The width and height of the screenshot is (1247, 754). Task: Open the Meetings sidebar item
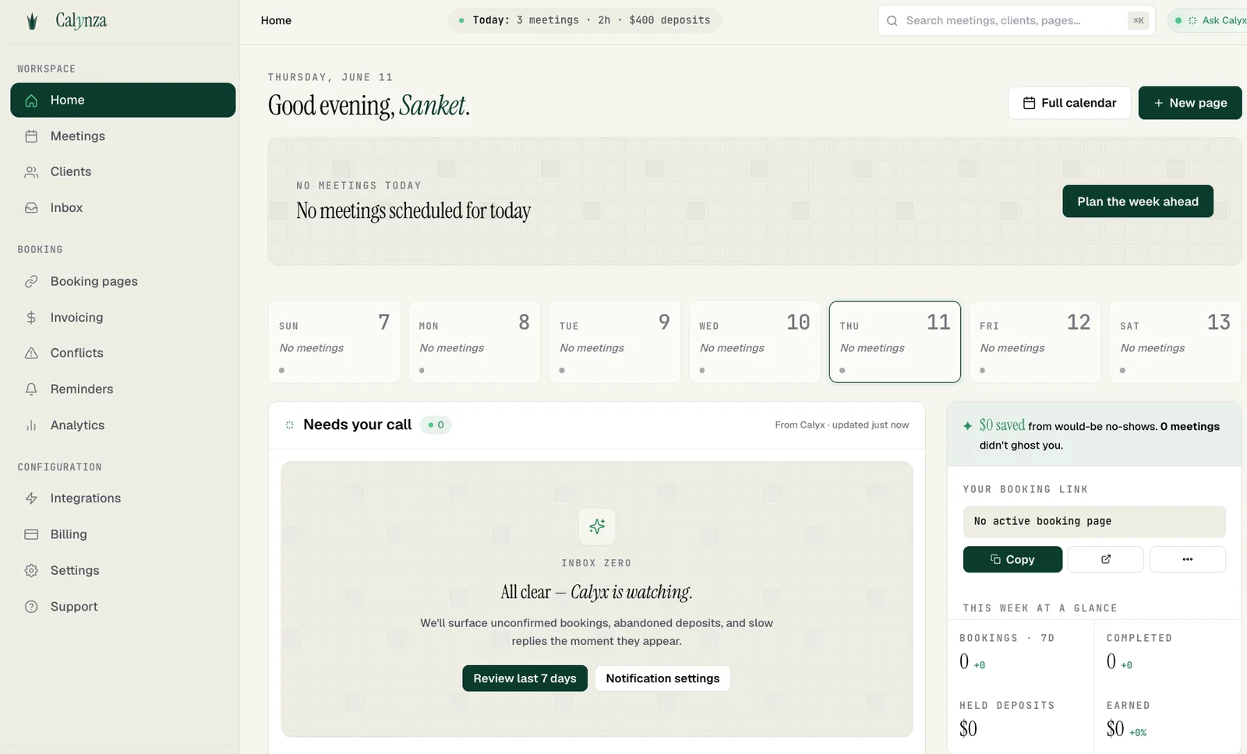tap(122, 136)
